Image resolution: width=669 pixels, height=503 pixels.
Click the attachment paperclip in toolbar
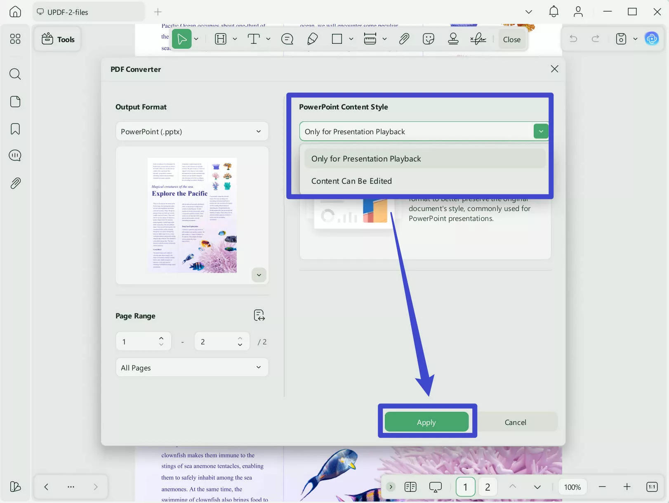(404, 39)
